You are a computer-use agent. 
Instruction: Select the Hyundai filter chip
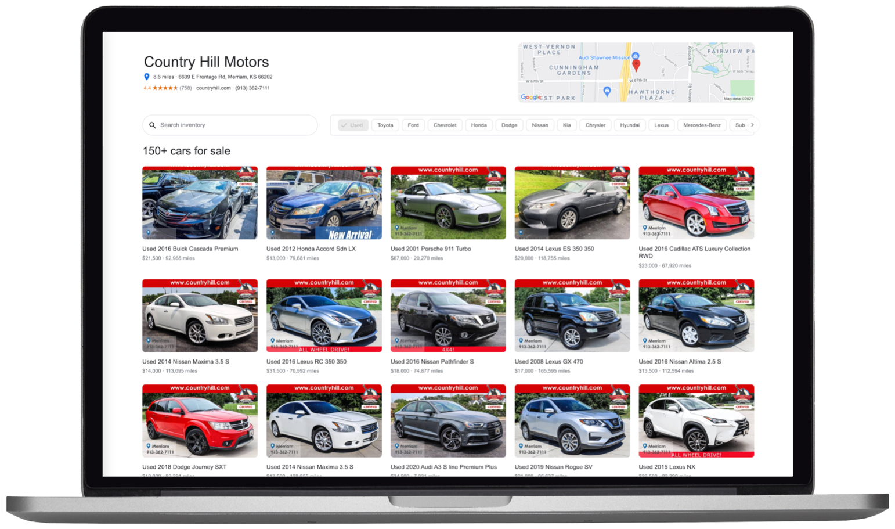[x=630, y=125]
